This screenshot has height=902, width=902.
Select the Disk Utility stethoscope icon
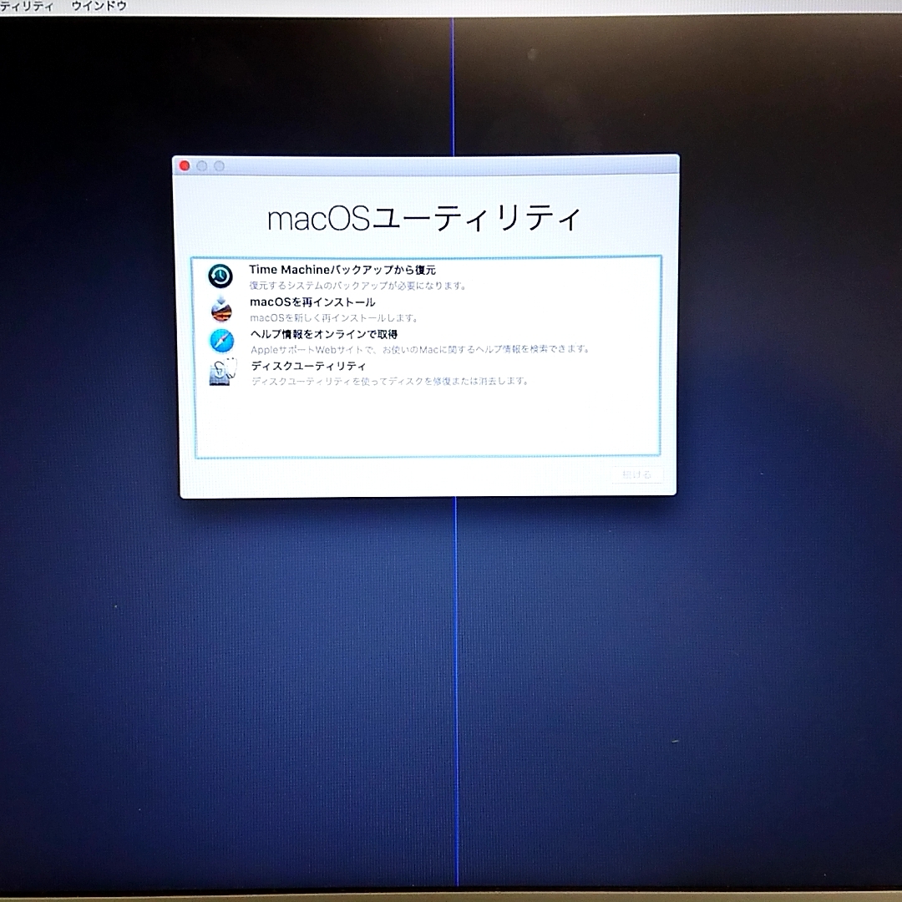pos(223,372)
